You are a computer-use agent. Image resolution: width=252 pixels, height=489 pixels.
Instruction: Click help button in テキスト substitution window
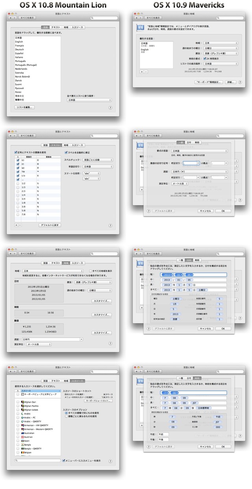coord(110,225)
